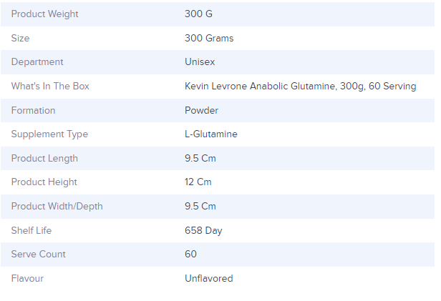
Task: Click the Serve Count label
Action: point(38,255)
